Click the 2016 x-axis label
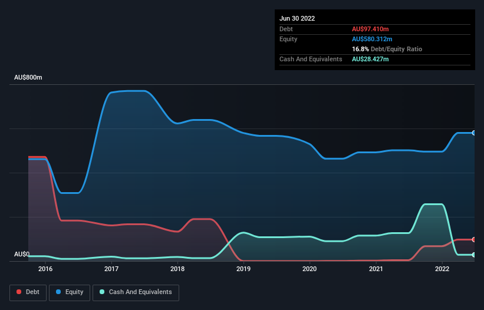Screen dimensions: 484x310 (45, 269)
